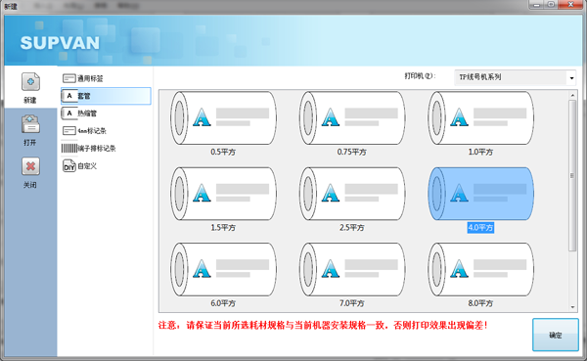This screenshot has width=587, height=361.
Task: Click the 新建 (New) icon in the sidebar
Action: (30, 81)
